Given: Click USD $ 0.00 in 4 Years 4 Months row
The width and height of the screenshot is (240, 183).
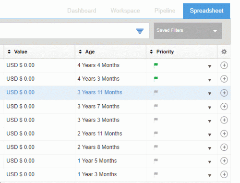Looking at the screenshot, I should pyautogui.click(x=20, y=65).
